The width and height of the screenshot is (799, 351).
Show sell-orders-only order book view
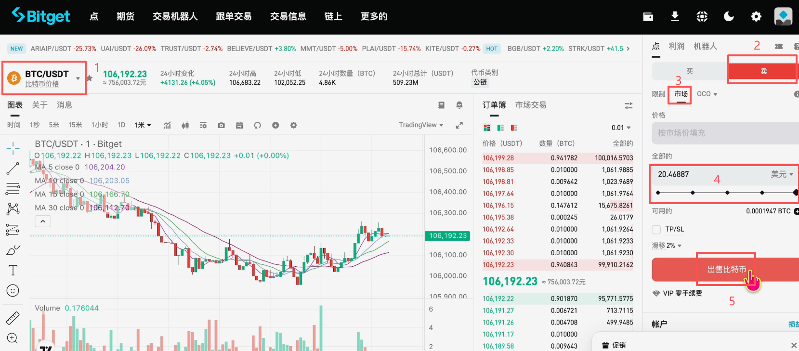(x=514, y=128)
